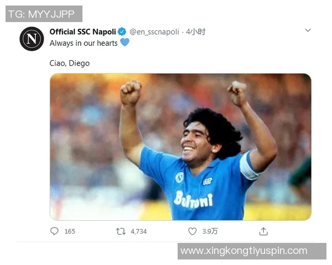The height and width of the screenshot is (265, 332).
Task: Like the tweet with the heart icon
Action: 192,231
